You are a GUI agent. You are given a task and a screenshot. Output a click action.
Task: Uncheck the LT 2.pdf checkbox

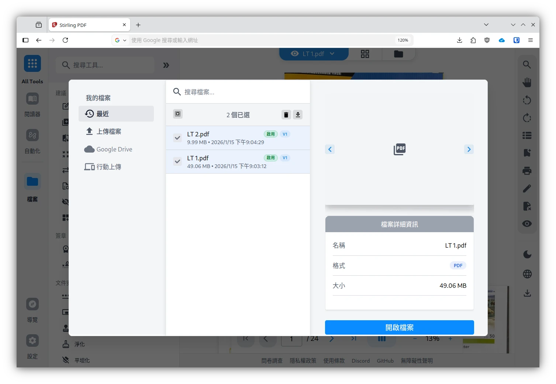coord(177,138)
